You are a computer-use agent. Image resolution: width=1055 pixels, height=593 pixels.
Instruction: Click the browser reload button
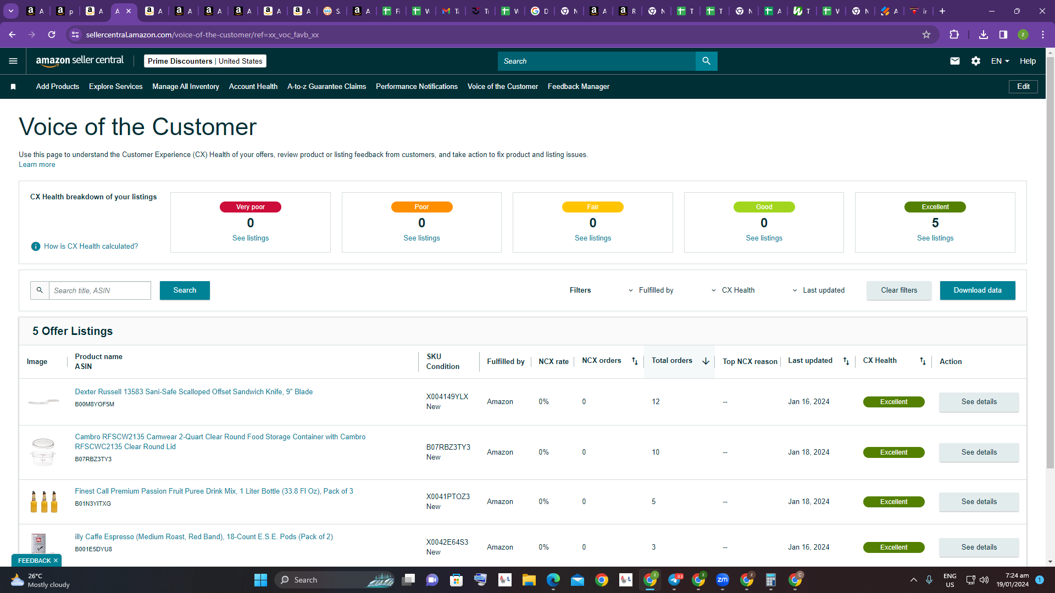pyautogui.click(x=52, y=35)
